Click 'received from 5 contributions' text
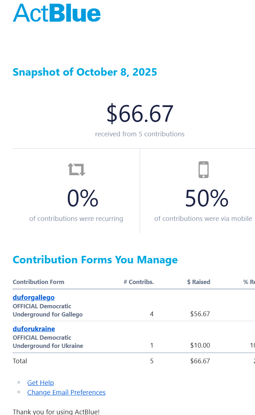Image resolution: width=255 pixels, height=415 pixels. click(x=140, y=134)
